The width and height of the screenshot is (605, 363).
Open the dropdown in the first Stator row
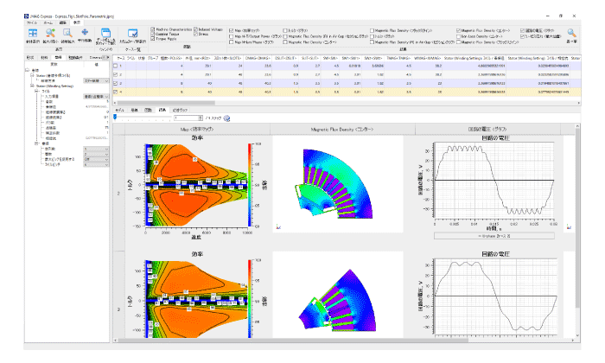pyautogui.click(x=94, y=80)
